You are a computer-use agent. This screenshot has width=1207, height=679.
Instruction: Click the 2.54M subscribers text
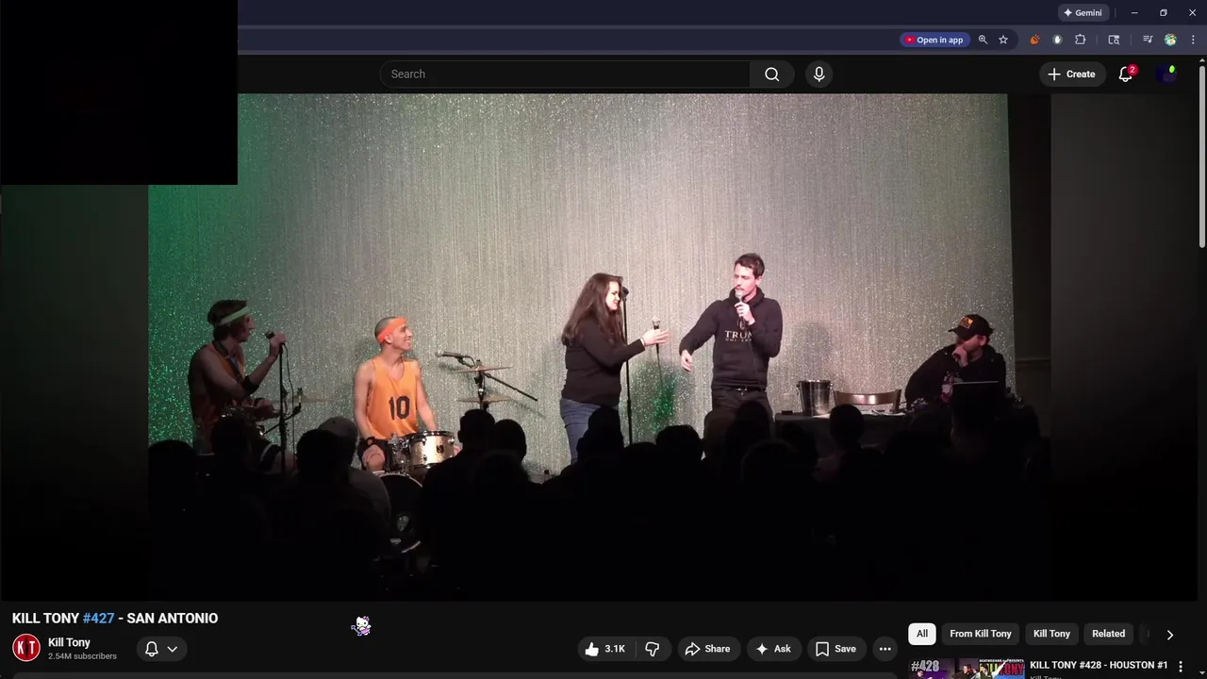(x=82, y=656)
